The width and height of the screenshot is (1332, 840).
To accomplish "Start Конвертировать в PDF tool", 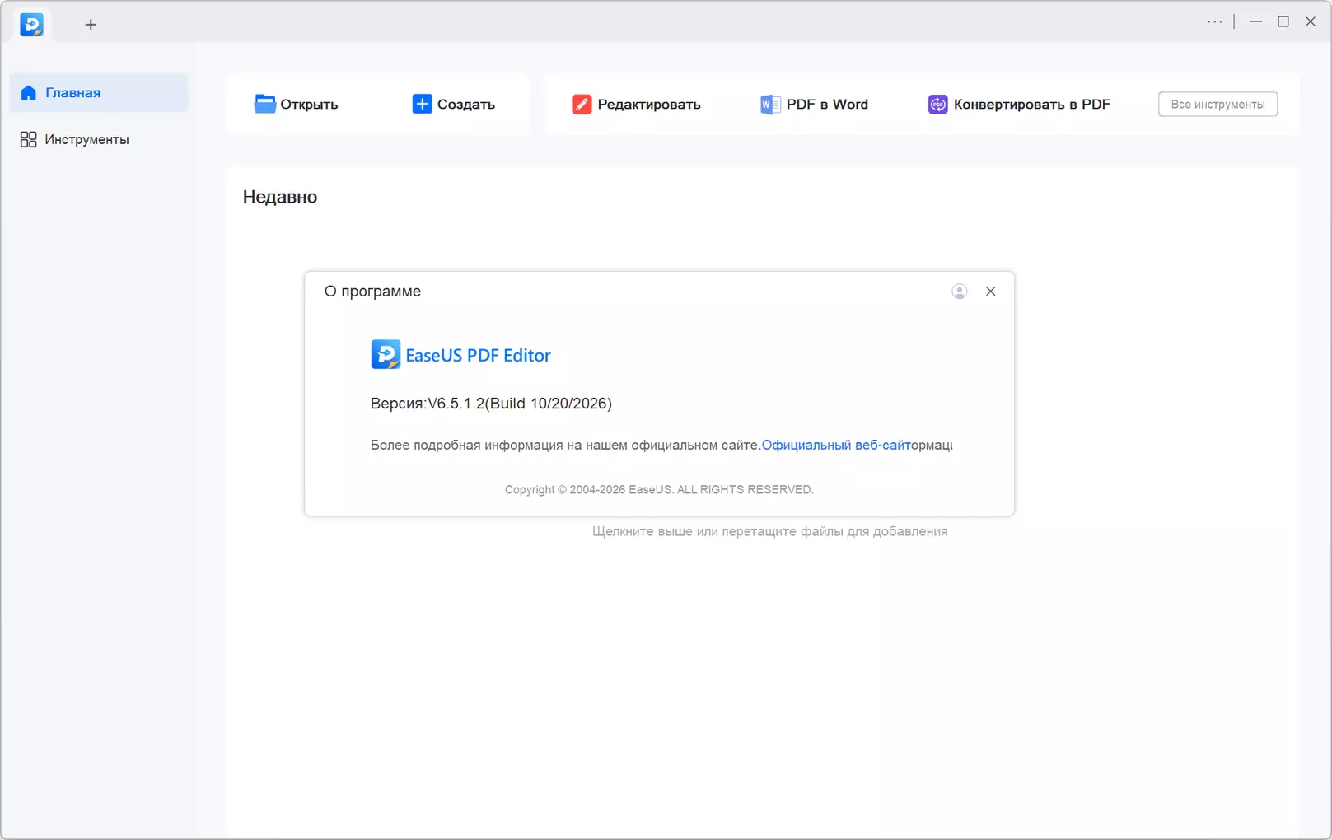I will coord(1019,104).
